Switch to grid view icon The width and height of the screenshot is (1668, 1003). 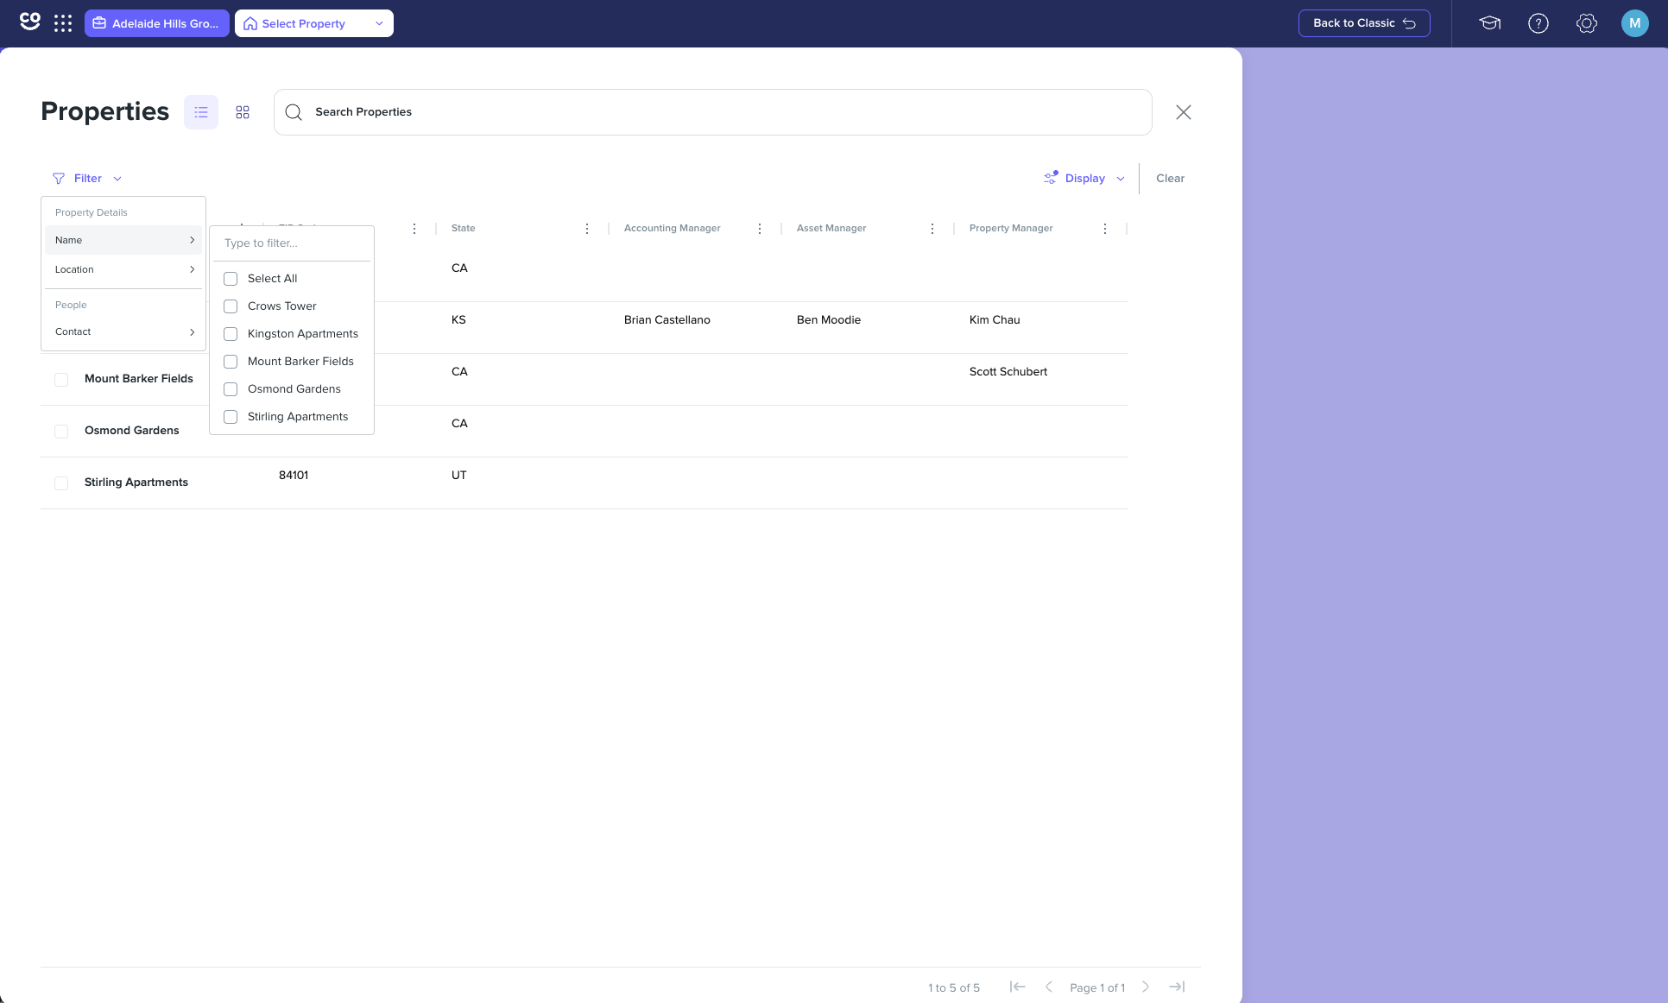(243, 112)
